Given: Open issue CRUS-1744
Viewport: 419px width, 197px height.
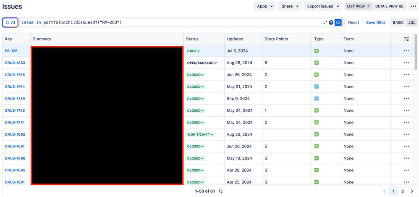Looking at the screenshot, I should pyautogui.click(x=15, y=87).
